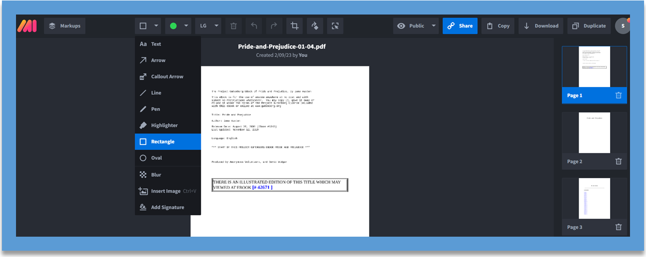Select the rectangle annotation around illustrated edition text

coord(280,185)
